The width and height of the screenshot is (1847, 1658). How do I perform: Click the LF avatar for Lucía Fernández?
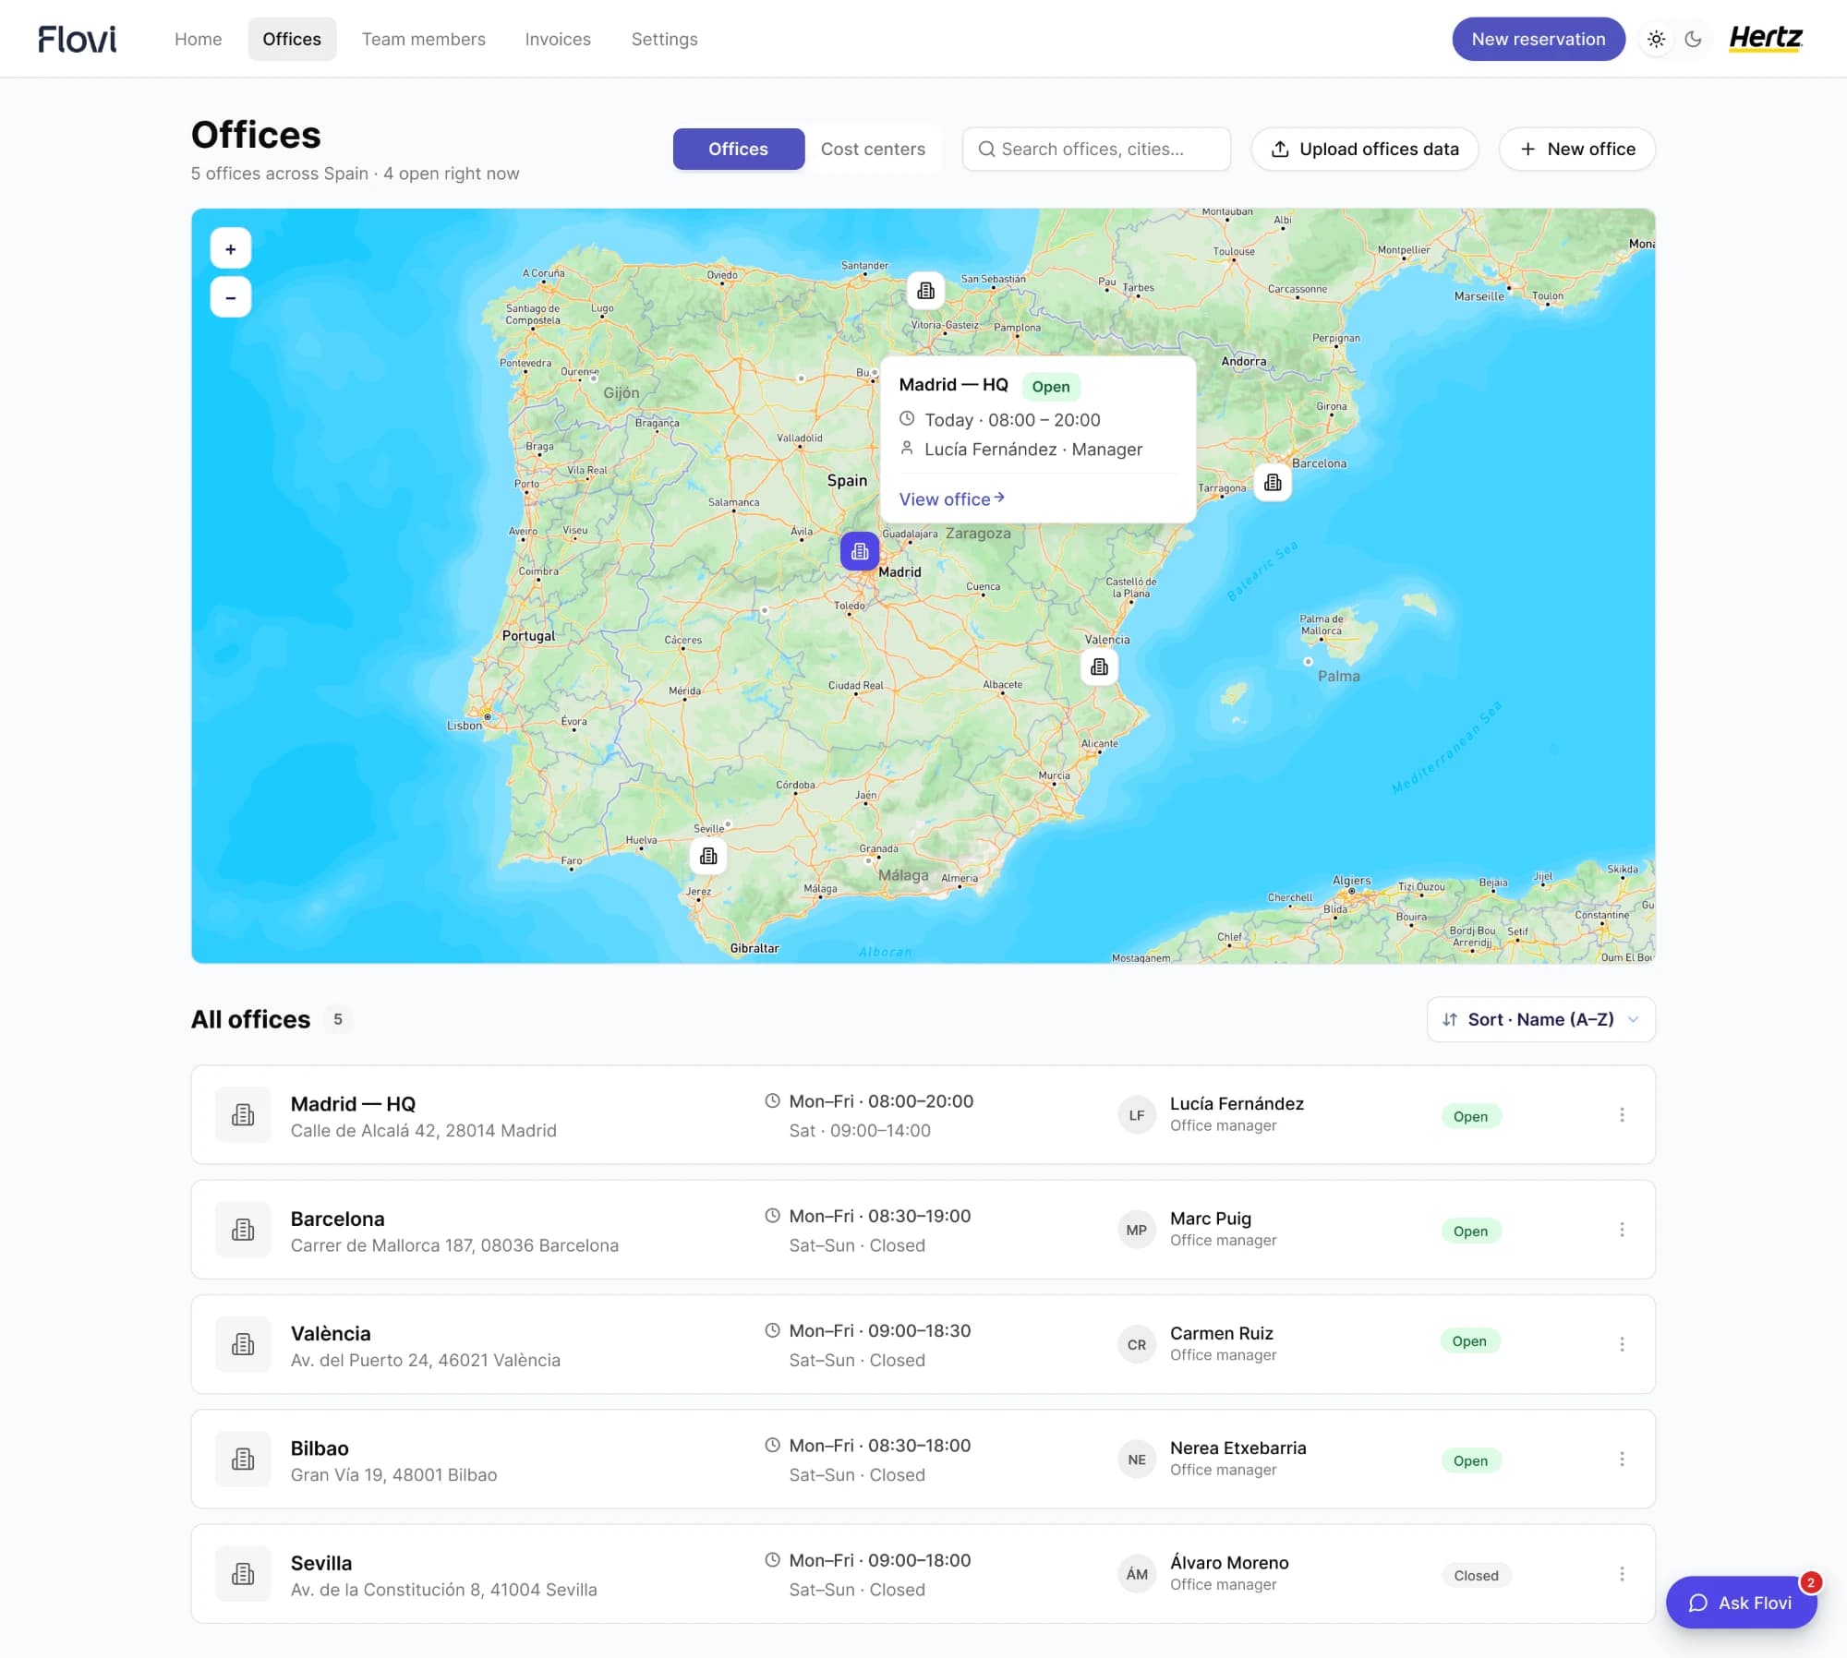pos(1137,1115)
